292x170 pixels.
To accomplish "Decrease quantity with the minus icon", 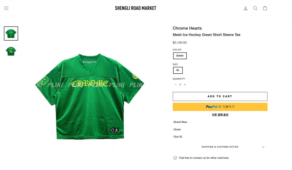I will [175, 85].
